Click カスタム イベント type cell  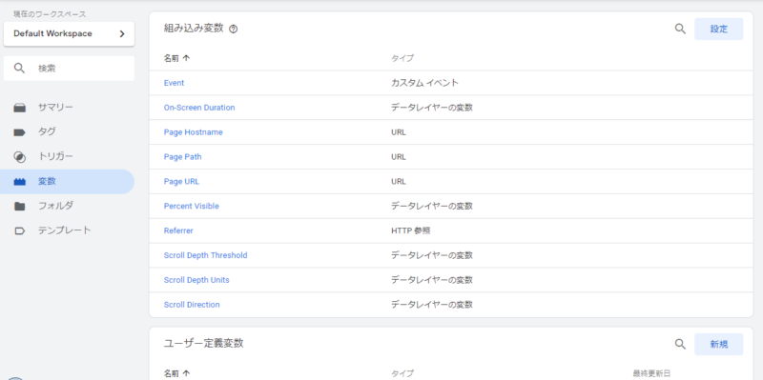424,83
